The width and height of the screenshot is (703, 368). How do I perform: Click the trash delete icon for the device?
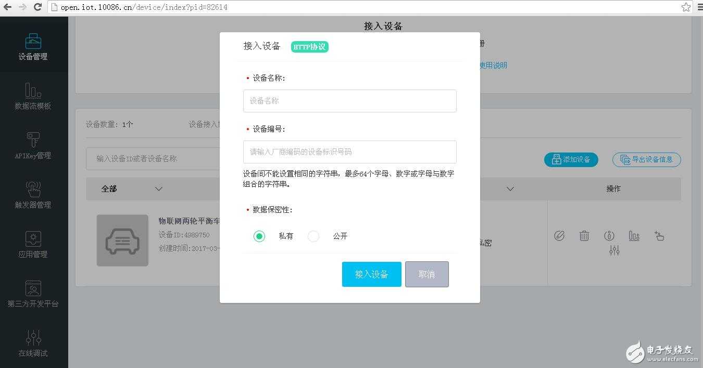coord(584,236)
